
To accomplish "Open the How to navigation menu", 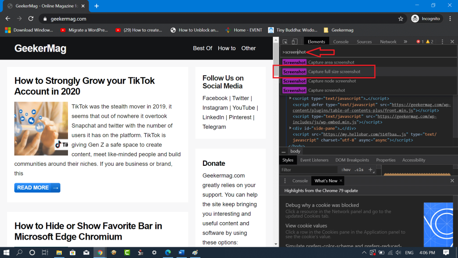I will tap(227, 48).
